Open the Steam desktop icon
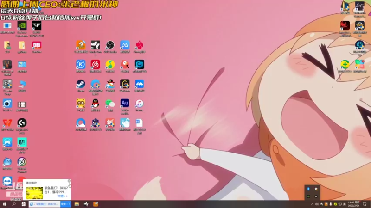Image resolution: width=371 pixels, height=208 pixels. click(81, 84)
